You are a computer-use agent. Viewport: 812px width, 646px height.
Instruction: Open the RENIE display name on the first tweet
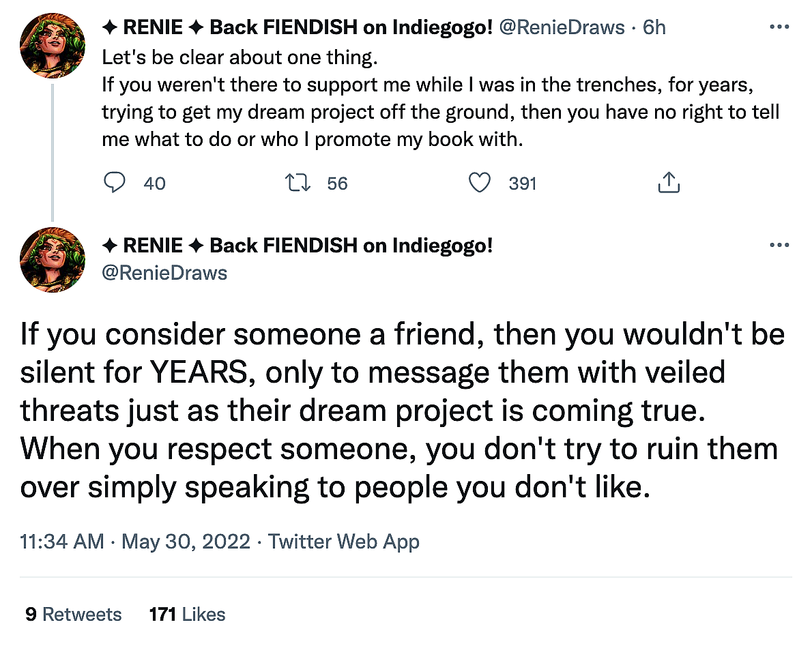pos(297,27)
